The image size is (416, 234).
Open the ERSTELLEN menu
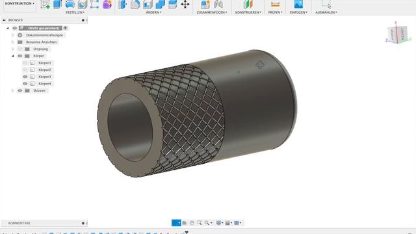click(x=75, y=12)
